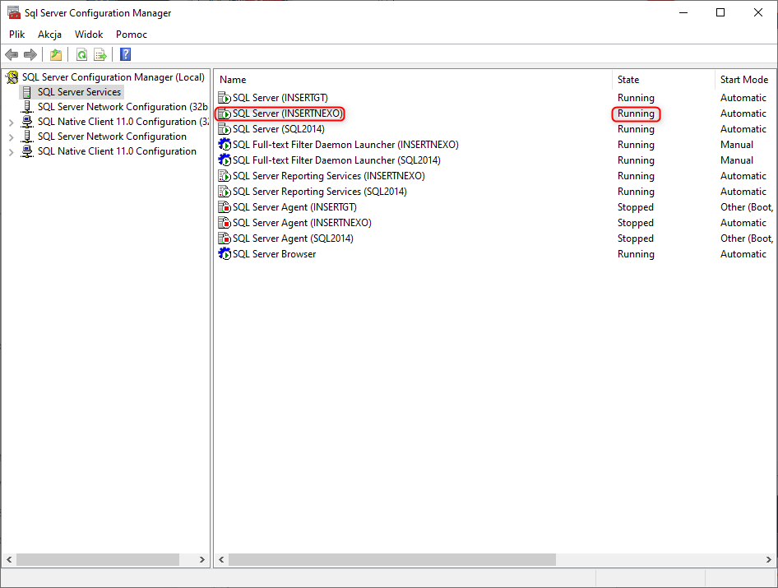
Task: Click the Forward arrow toolbar icon
Action: click(30, 54)
